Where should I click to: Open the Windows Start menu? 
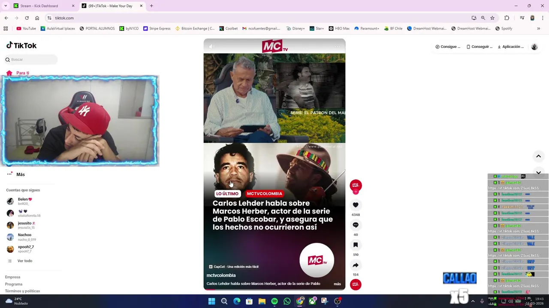tap(211, 301)
